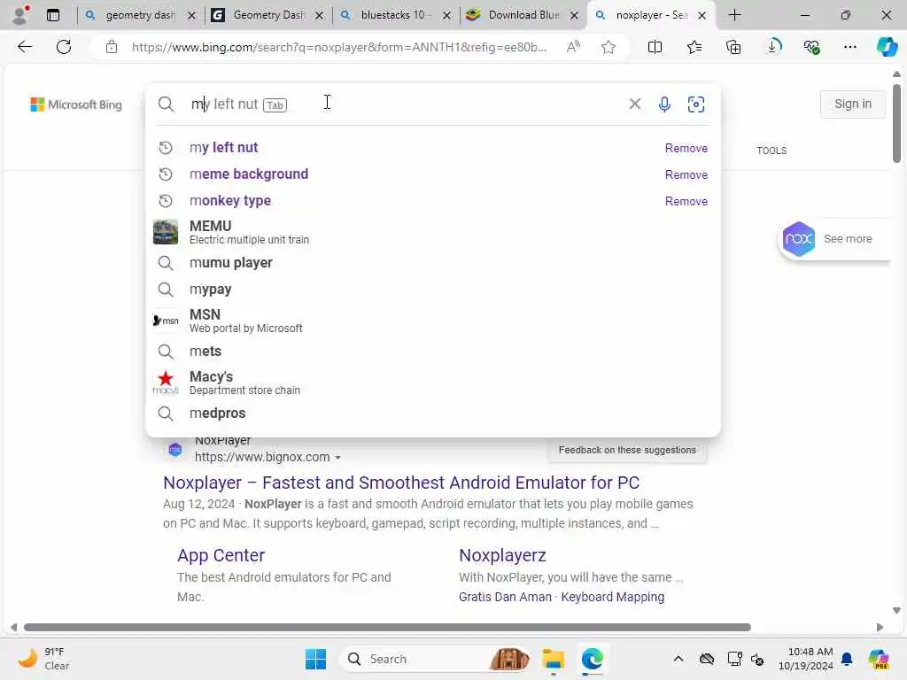This screenshot has width=907, height=680.
Task: Click the vertical scrollbar thumb
Action: [896, 123]
